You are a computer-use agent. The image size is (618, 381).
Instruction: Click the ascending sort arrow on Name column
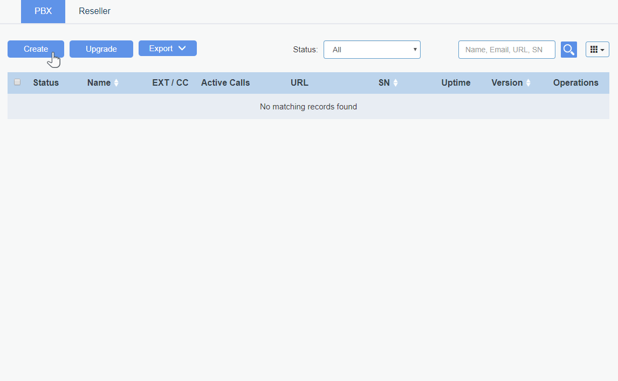[x=116, y=80]
